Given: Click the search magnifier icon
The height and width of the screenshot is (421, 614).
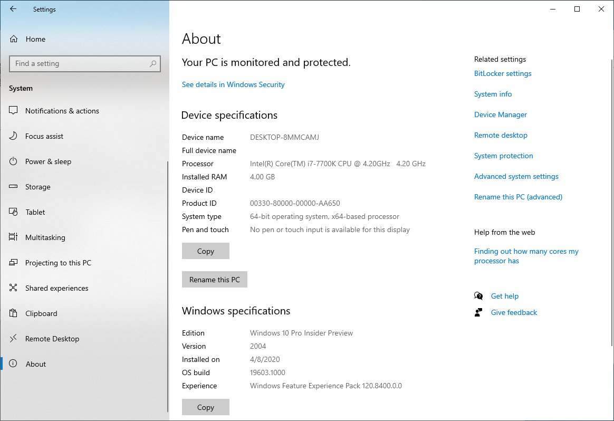Looking at the screenshot, I should coord(153,63).
